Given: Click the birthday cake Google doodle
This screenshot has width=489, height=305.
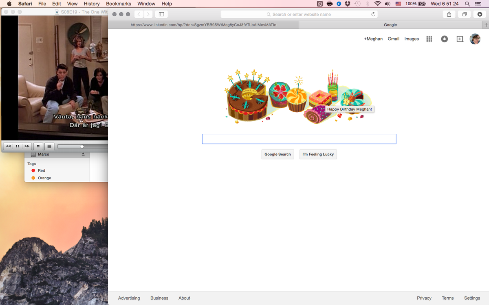Looking at the screenshot, I should point(299,97).
